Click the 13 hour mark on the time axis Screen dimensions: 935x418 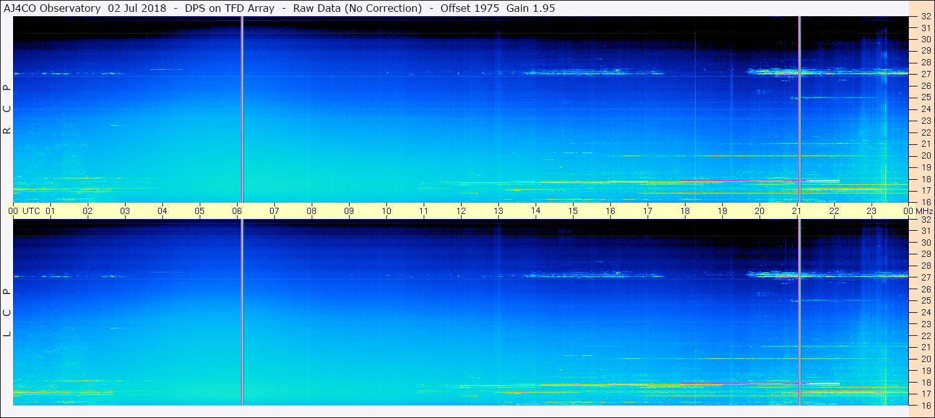coord(498,211)
